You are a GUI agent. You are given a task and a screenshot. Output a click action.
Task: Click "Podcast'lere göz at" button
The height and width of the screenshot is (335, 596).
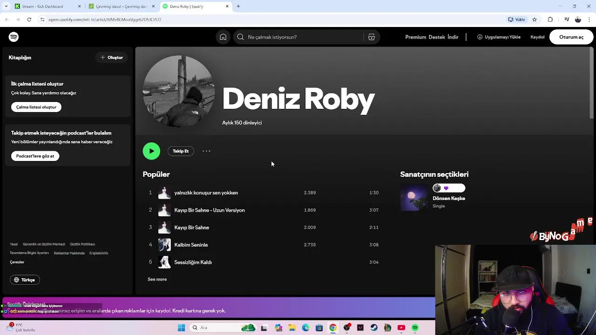click(x=35, y=156)
